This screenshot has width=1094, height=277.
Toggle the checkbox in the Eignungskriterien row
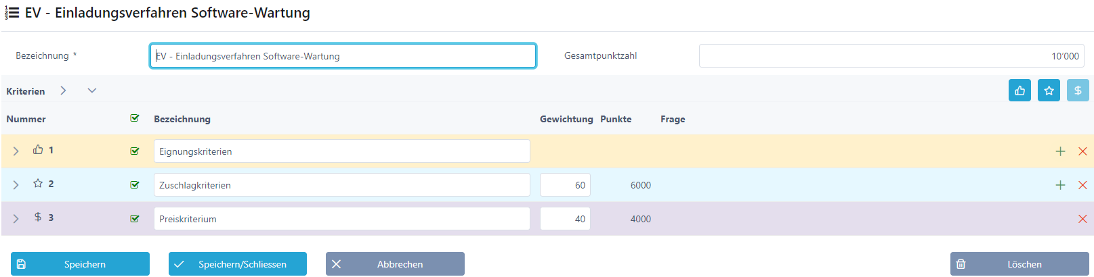135,151
